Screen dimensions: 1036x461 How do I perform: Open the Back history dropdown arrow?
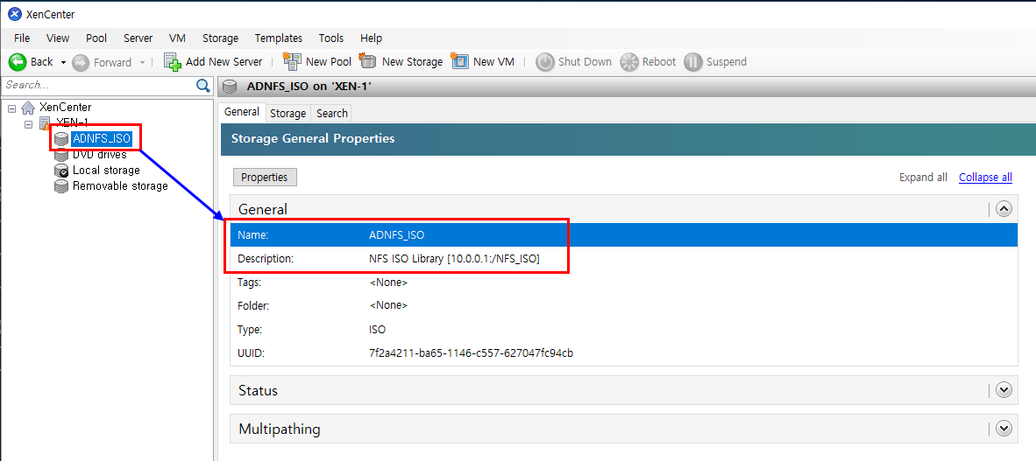[x=63, y=63]
